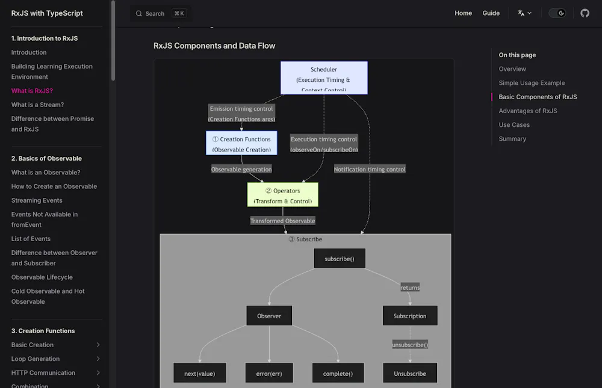Click the Search input box

coord(160,13)
